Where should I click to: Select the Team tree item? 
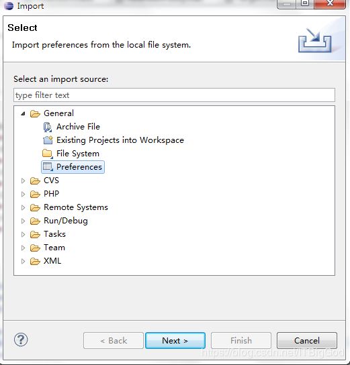click(54, 248)
